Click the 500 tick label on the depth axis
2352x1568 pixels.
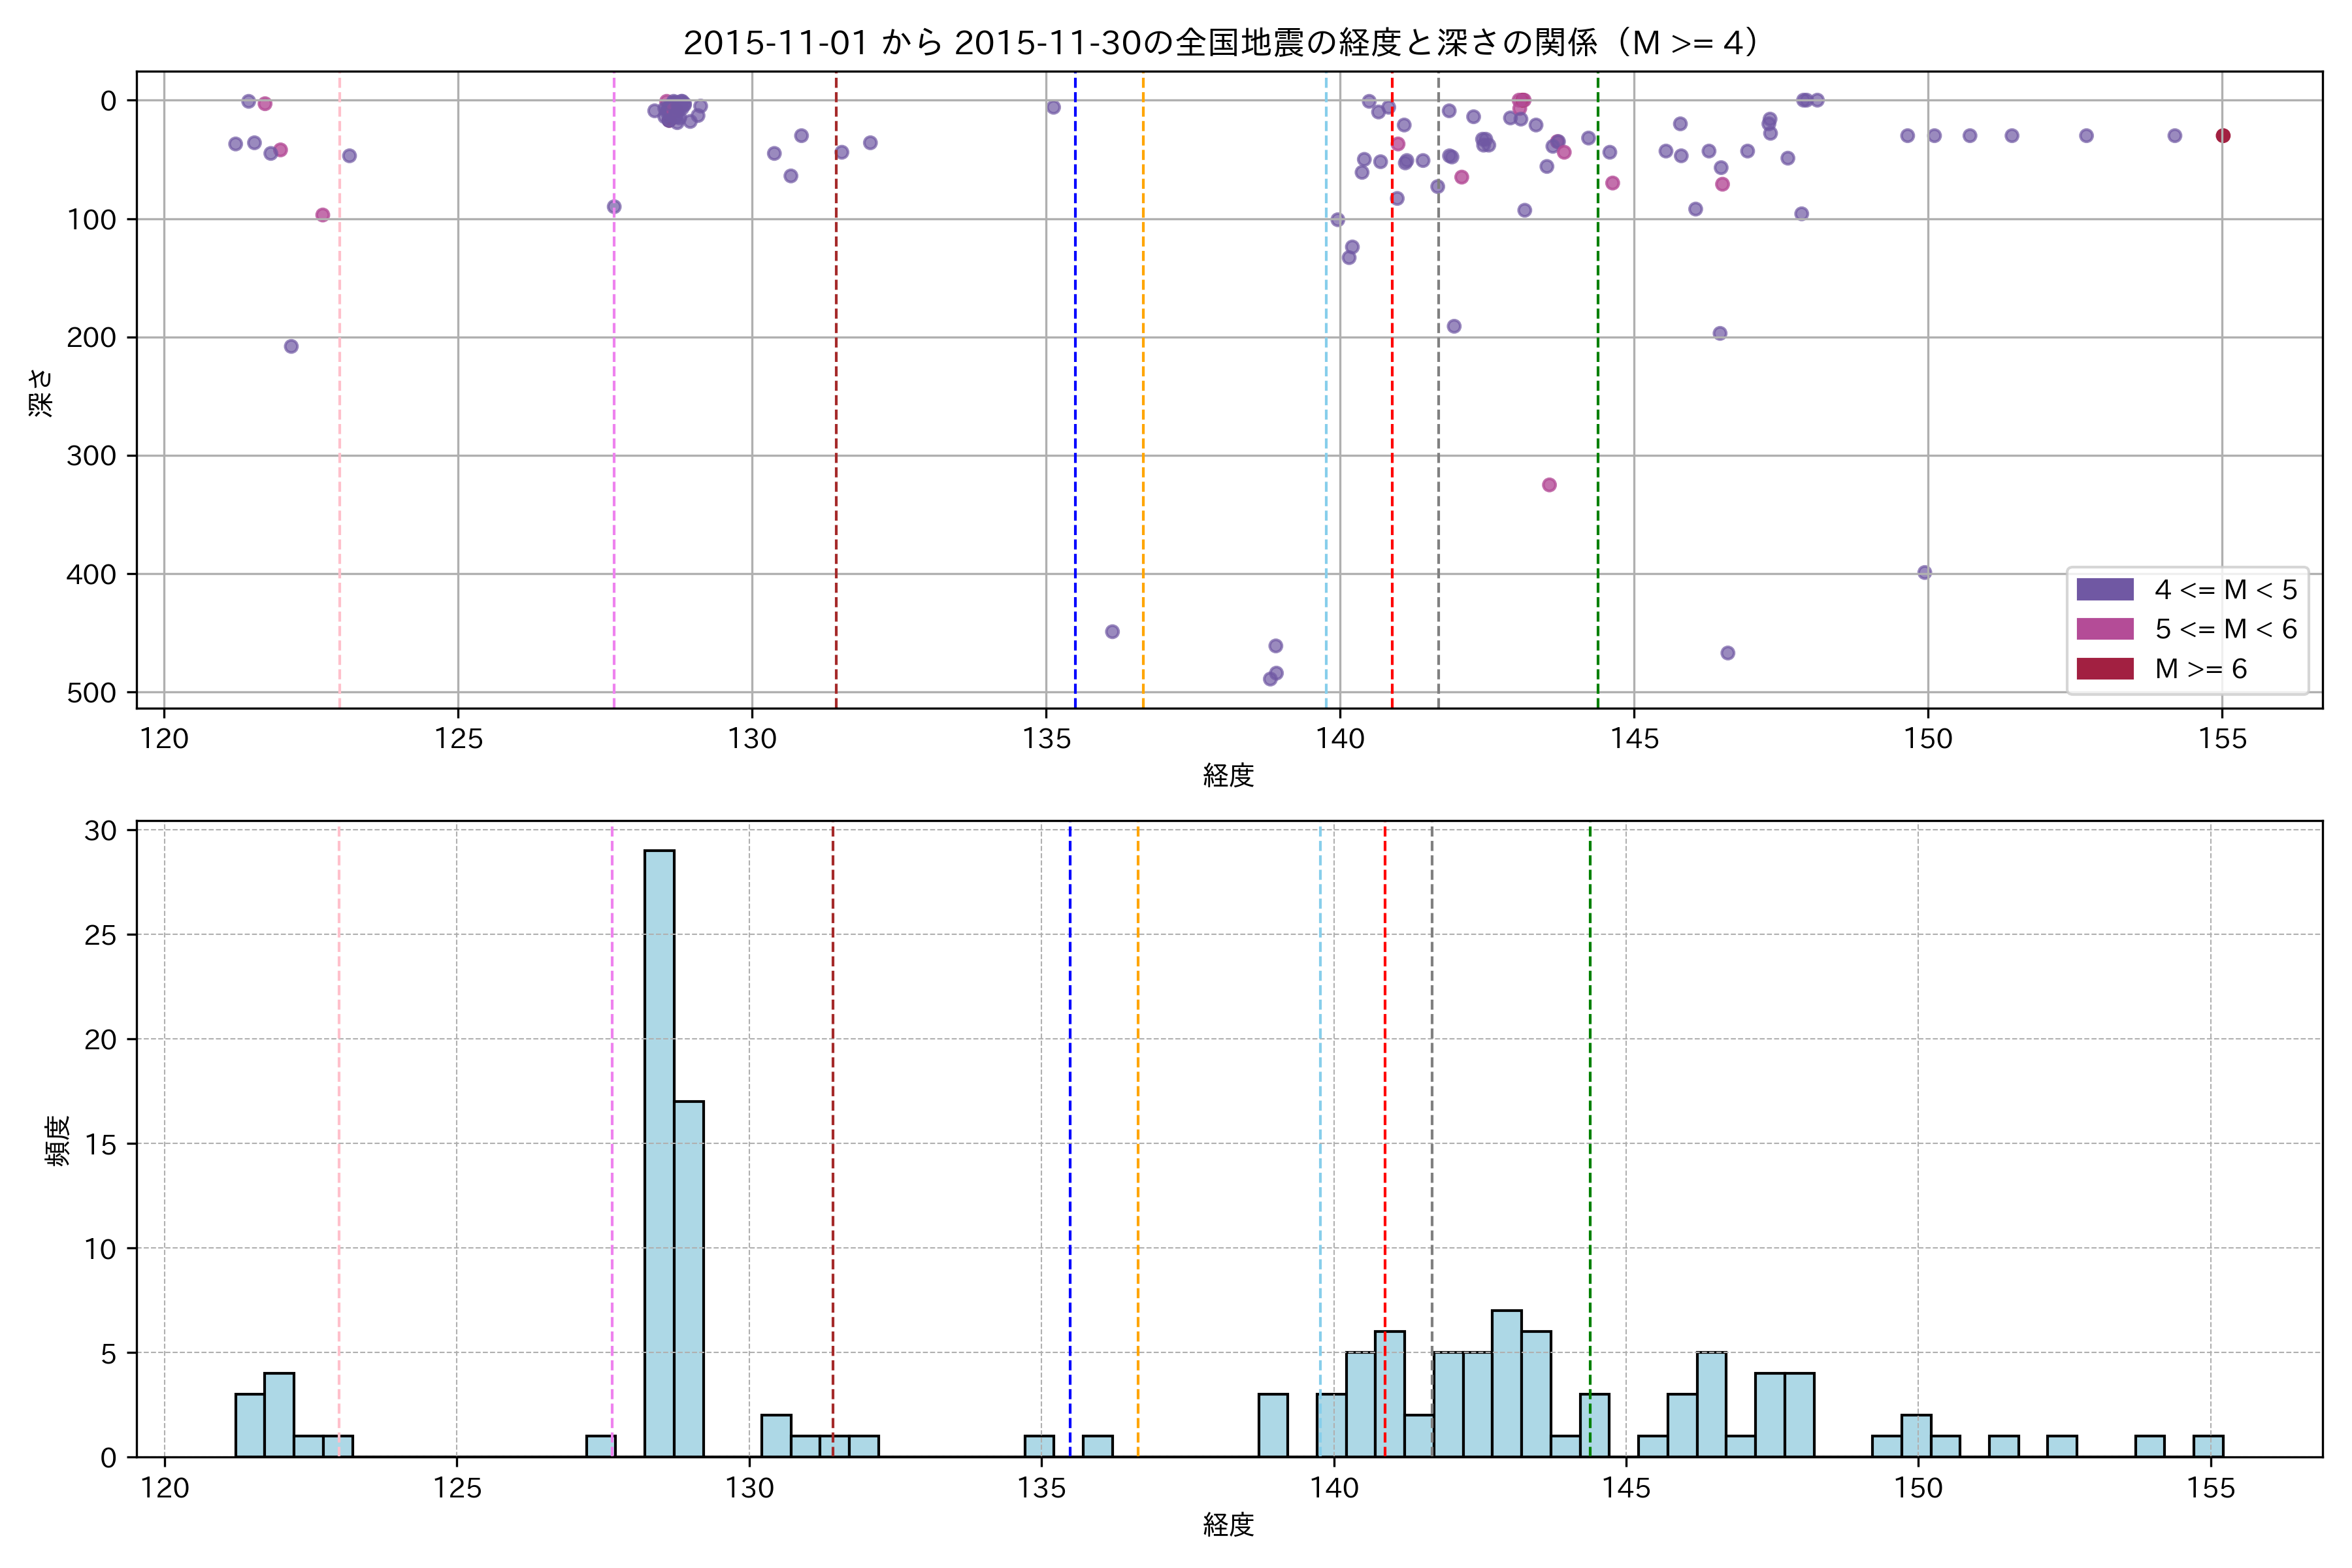click(x=92, y=693)
